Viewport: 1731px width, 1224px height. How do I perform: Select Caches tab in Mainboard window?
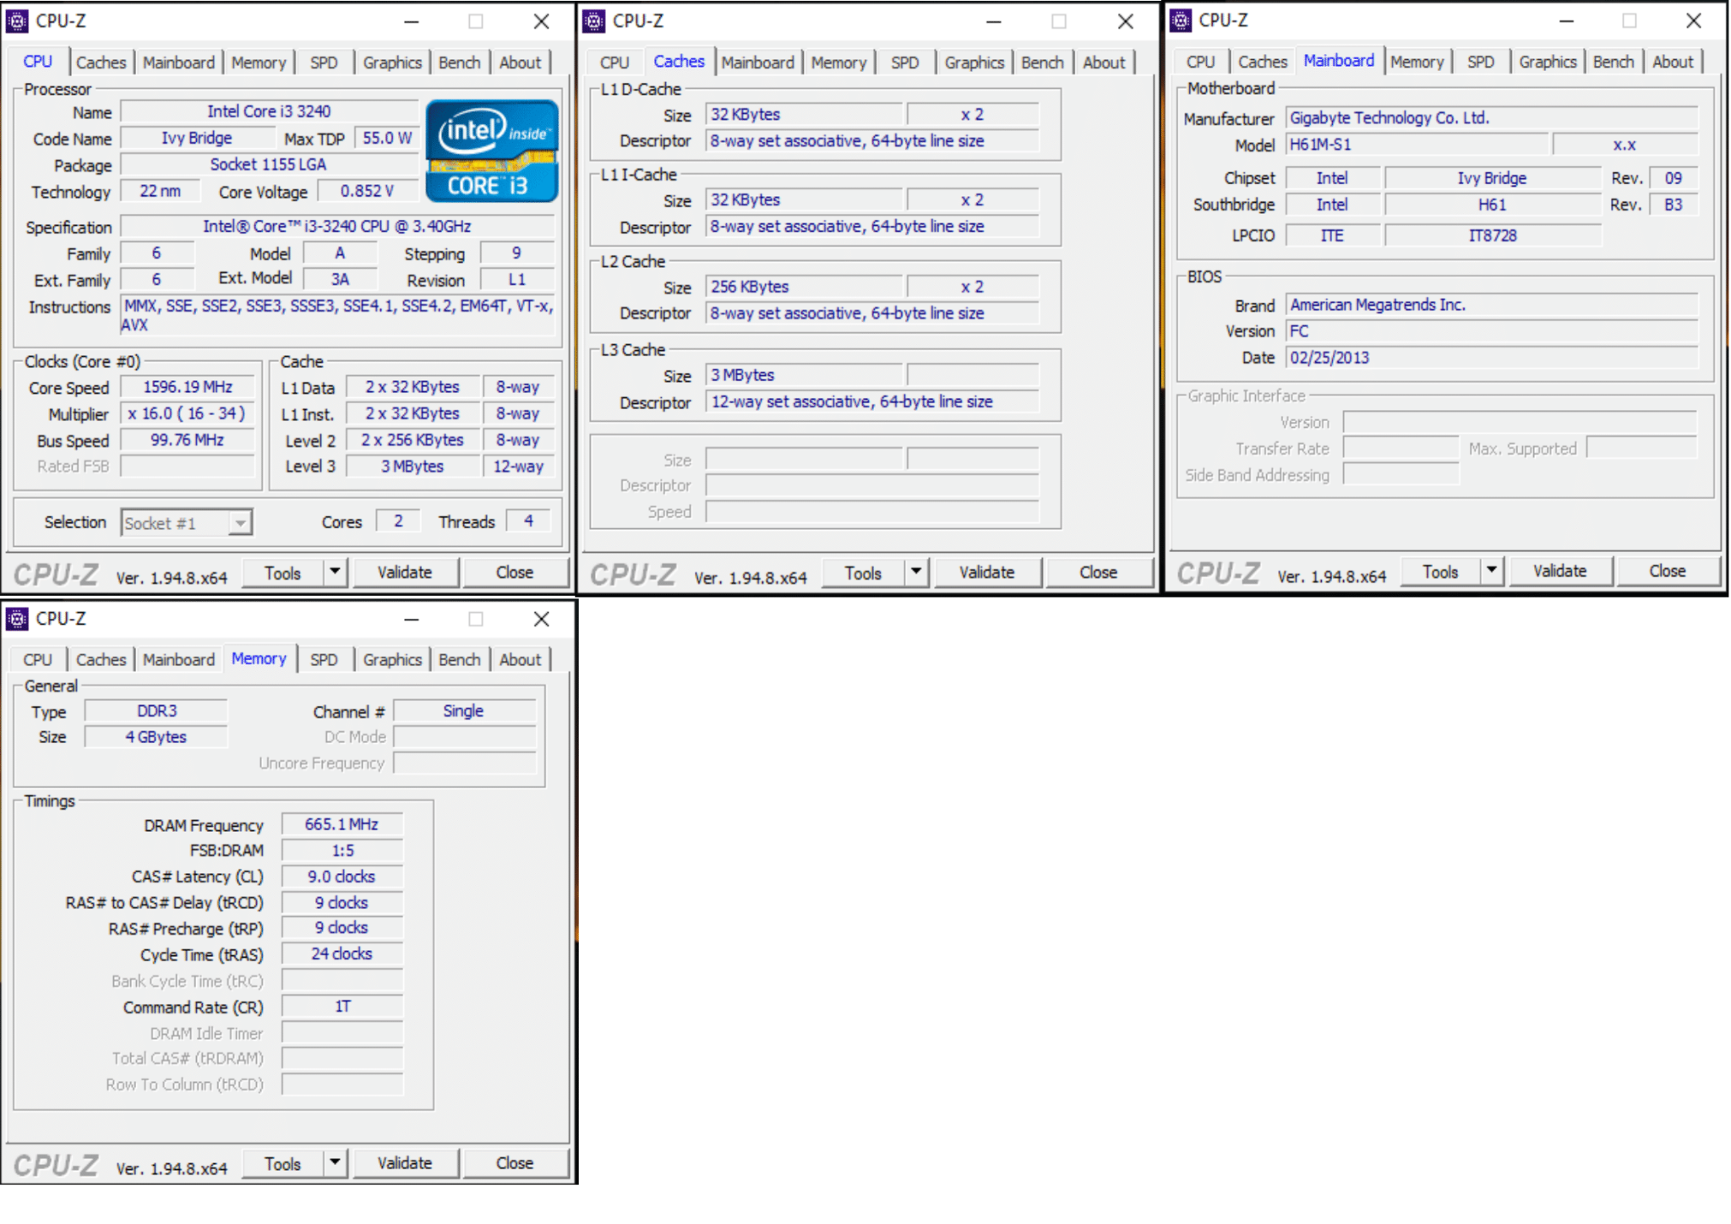pos(1263,62)
